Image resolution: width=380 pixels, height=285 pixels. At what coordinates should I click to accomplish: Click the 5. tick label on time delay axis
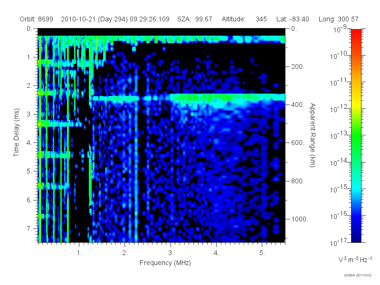pyautogui.click(x=29, y=171)
